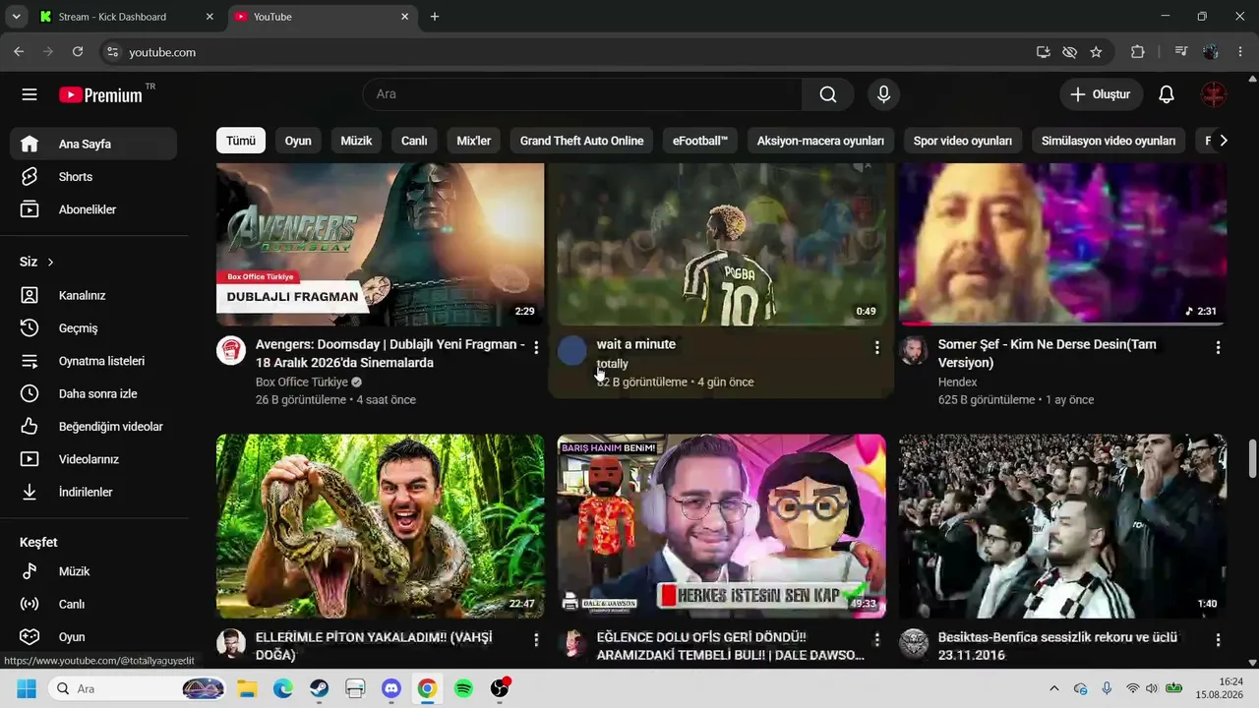Select the eFootball™ filter chip

point(700,141)
